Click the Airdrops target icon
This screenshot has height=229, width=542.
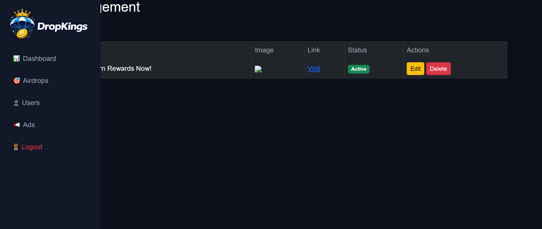pos(17,81)
